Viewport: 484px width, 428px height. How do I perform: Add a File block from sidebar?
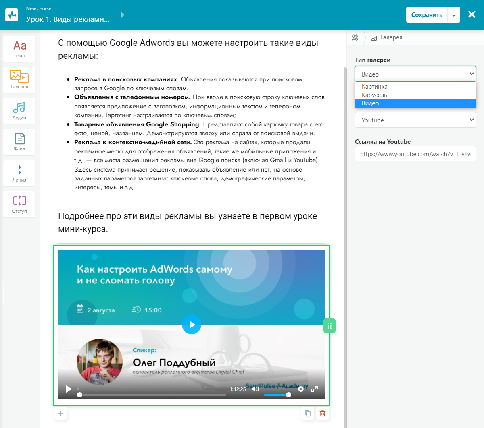pyautogui.click(x=19, y=142)
